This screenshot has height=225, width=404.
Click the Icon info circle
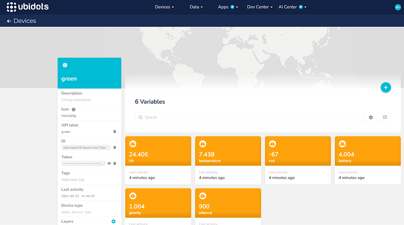coord(73,110)
